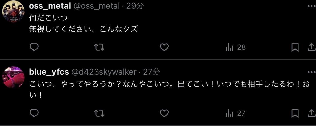Open the oss_metal display name
The image size is (316, 126).
[x=50, y=6]
